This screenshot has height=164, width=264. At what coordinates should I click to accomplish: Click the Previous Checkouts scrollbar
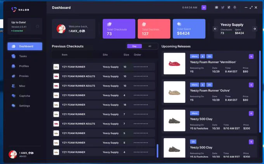click(157, 151)
